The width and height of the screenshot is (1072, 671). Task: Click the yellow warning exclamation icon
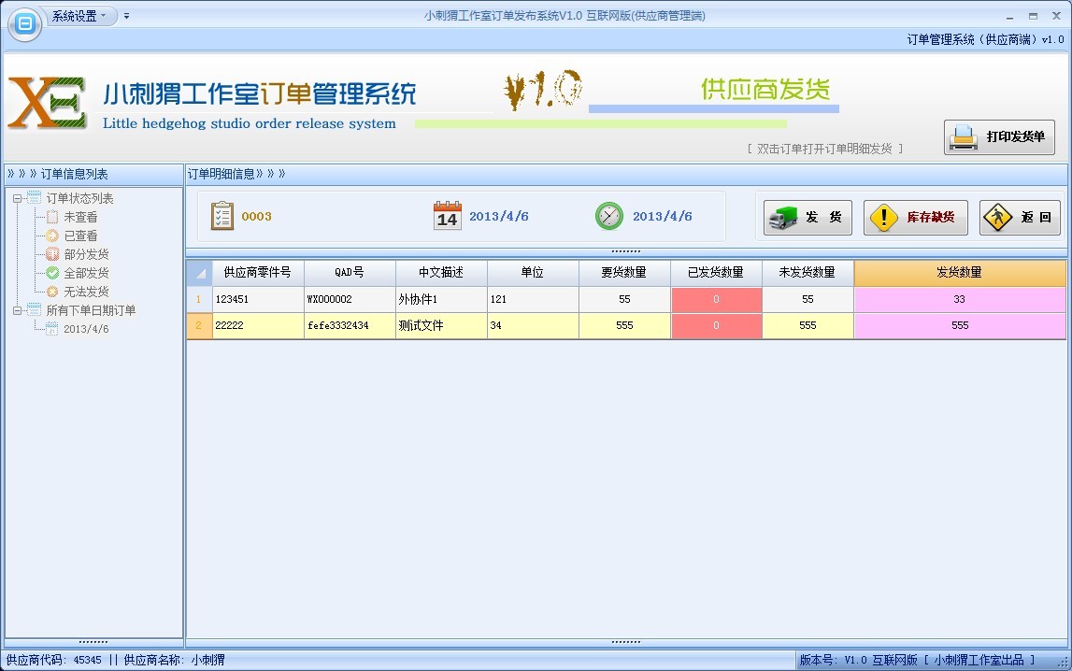pos(883,218)
